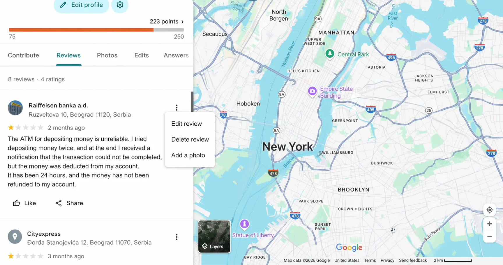Click the Secaucus map label
This screenshot has width=503, height=265.
pos(215,34)
